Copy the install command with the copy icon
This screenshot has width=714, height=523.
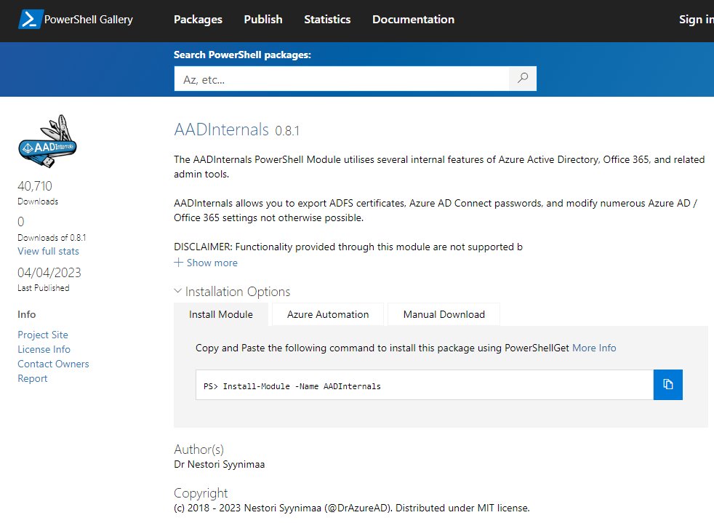(667, 385)
